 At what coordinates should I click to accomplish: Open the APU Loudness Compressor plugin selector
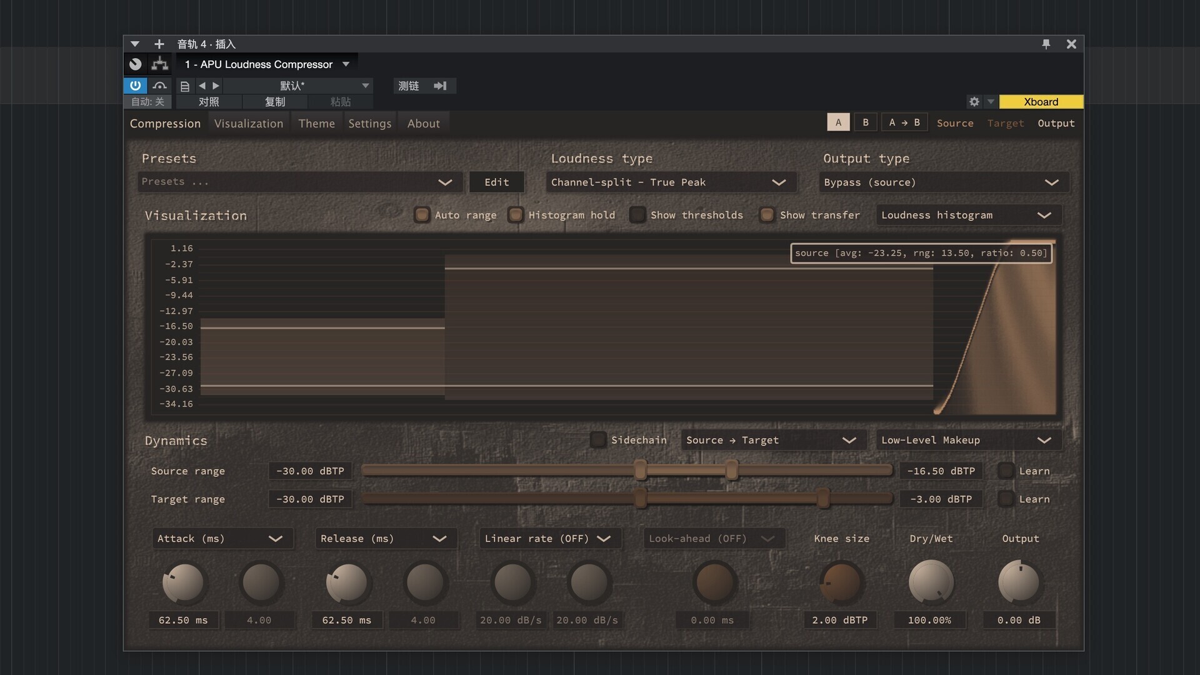pos(267,64)
